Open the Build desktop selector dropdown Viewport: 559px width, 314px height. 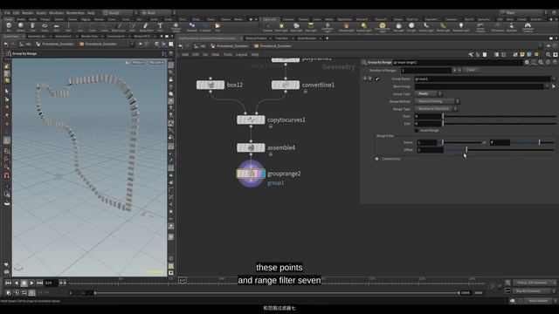pos(120,13)
